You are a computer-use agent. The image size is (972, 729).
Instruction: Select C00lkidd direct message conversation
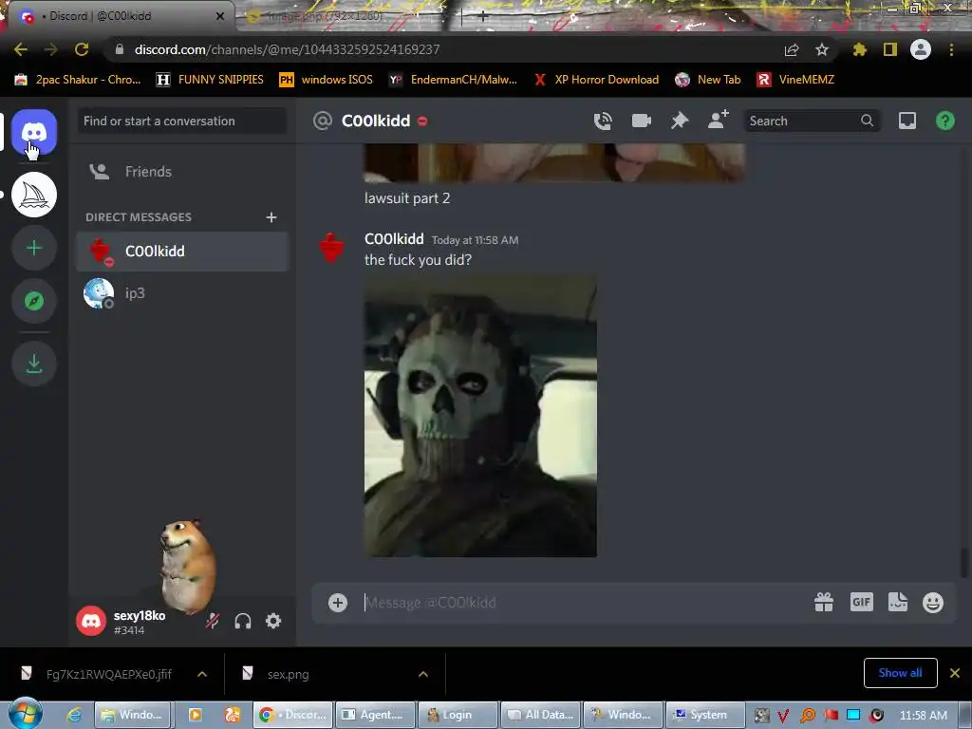(182, 251)
